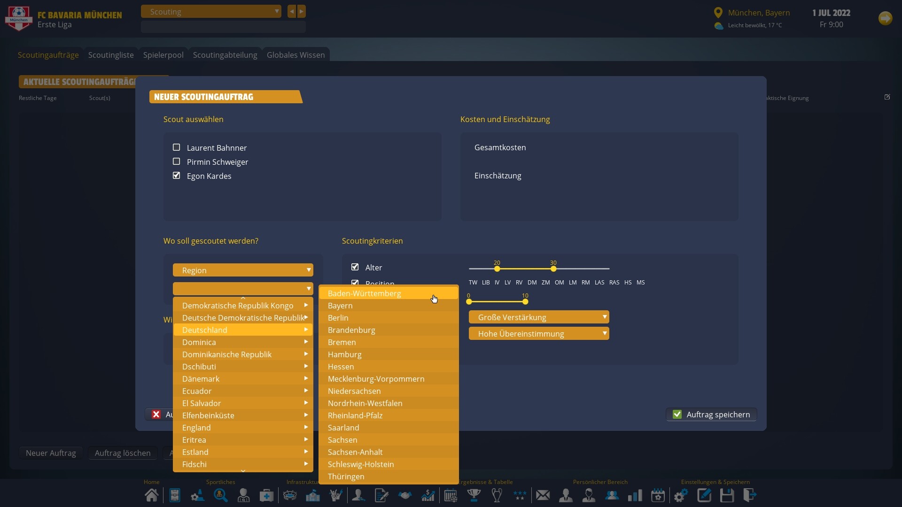
Task: Open the Scouting dropdown at top left
Action: [x=210, y=11]
